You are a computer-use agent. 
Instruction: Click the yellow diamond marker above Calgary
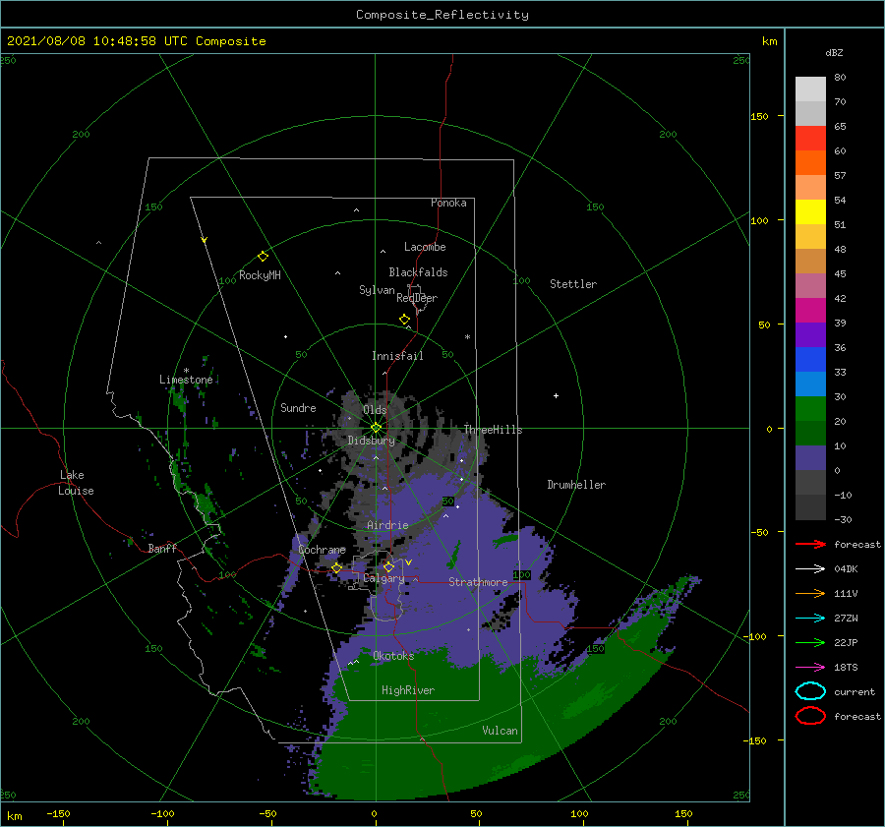pos(388,566)
